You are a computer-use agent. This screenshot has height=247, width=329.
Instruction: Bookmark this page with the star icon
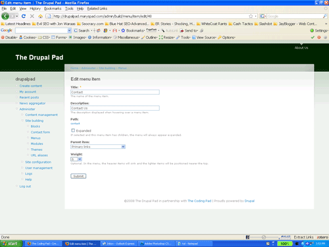point(251,16)
